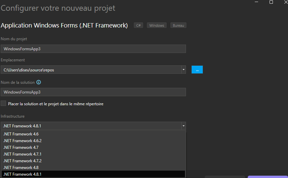
Task: Pick .NET Framework 4.7.1 in list
Action: coord(22,154)
